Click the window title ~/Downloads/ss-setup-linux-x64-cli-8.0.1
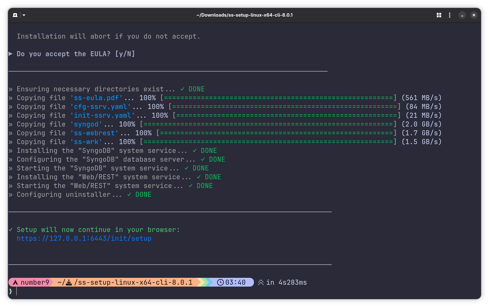The image size is (489, 307). tap(244, 15)
